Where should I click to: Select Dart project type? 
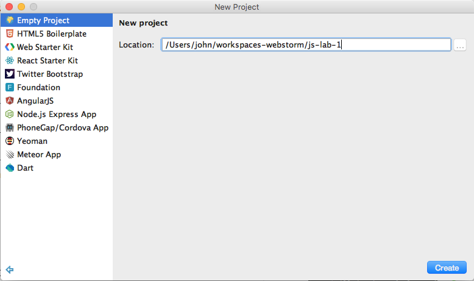(x=25, y=168)
